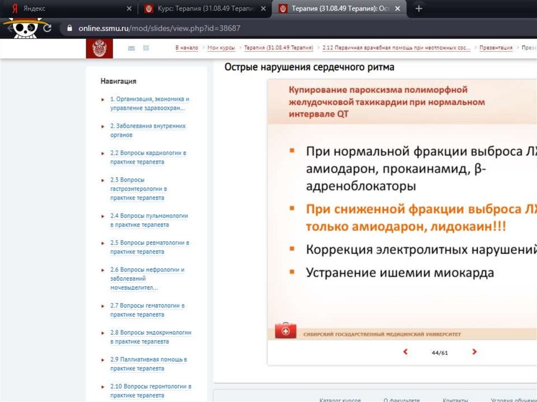Open a new browser tab with plus
Image resolution: width=537 pixels, height=402 pixels.
418,8
